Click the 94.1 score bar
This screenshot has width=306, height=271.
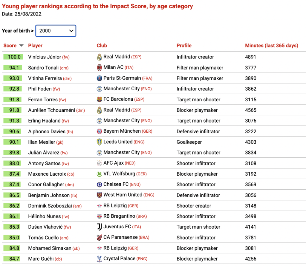(x=13, y=68)
